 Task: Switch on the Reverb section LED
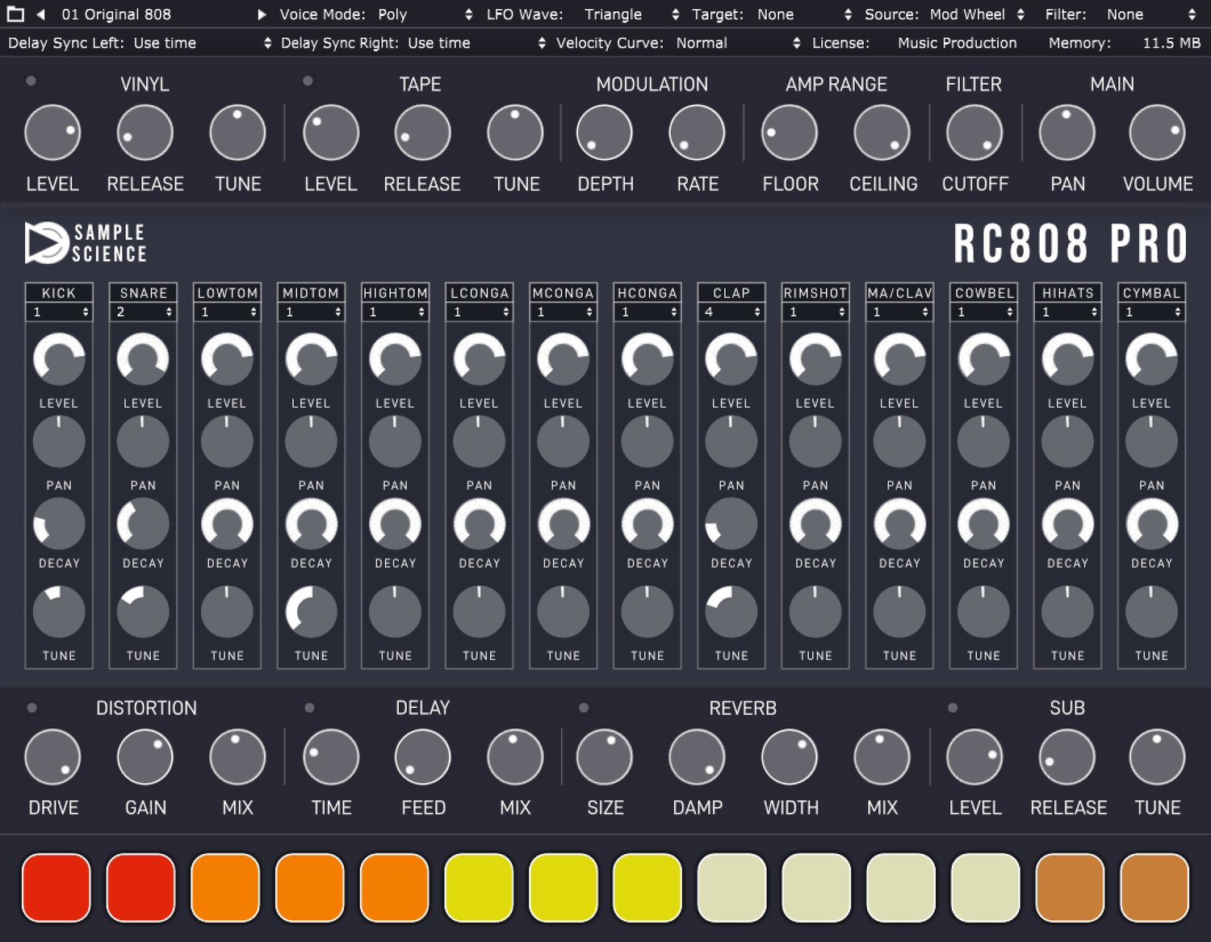pyautogui.click(x=584, y=708)
